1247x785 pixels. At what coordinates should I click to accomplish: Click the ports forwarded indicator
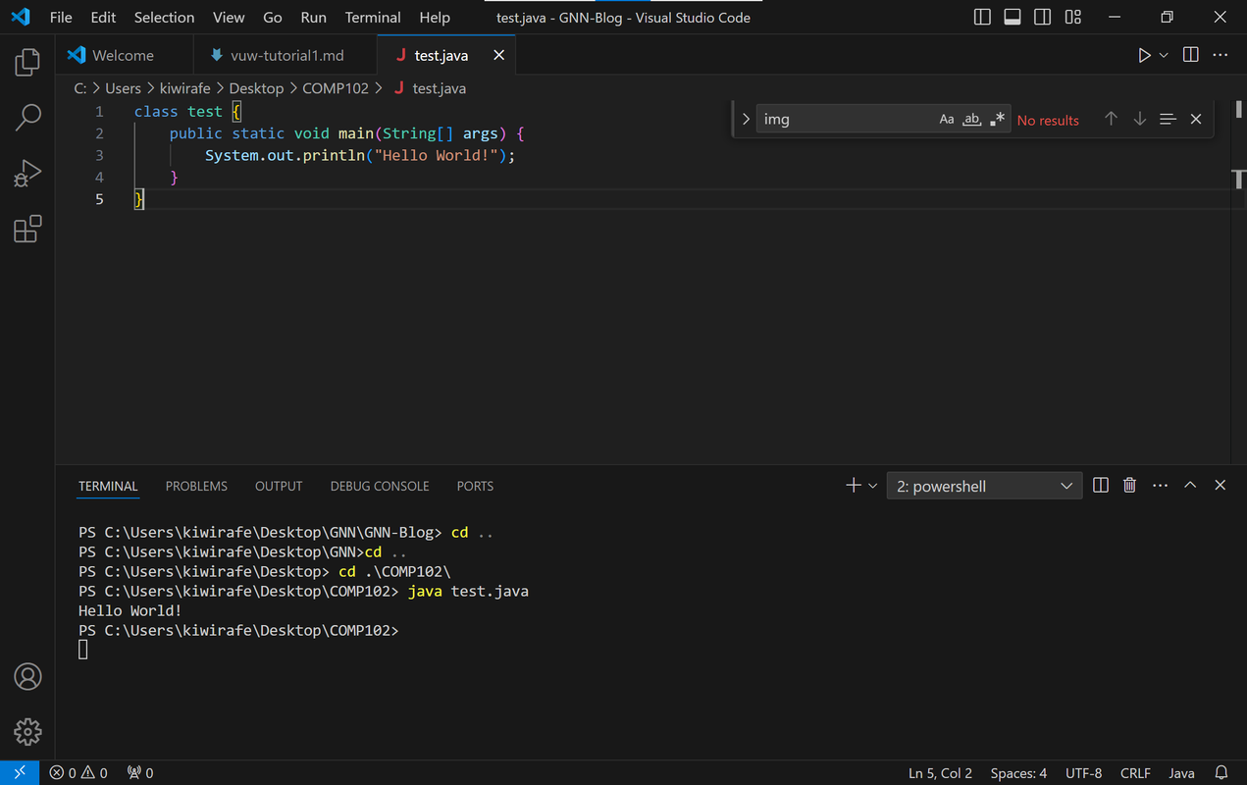pyautogui.click(x=140, y=773)
